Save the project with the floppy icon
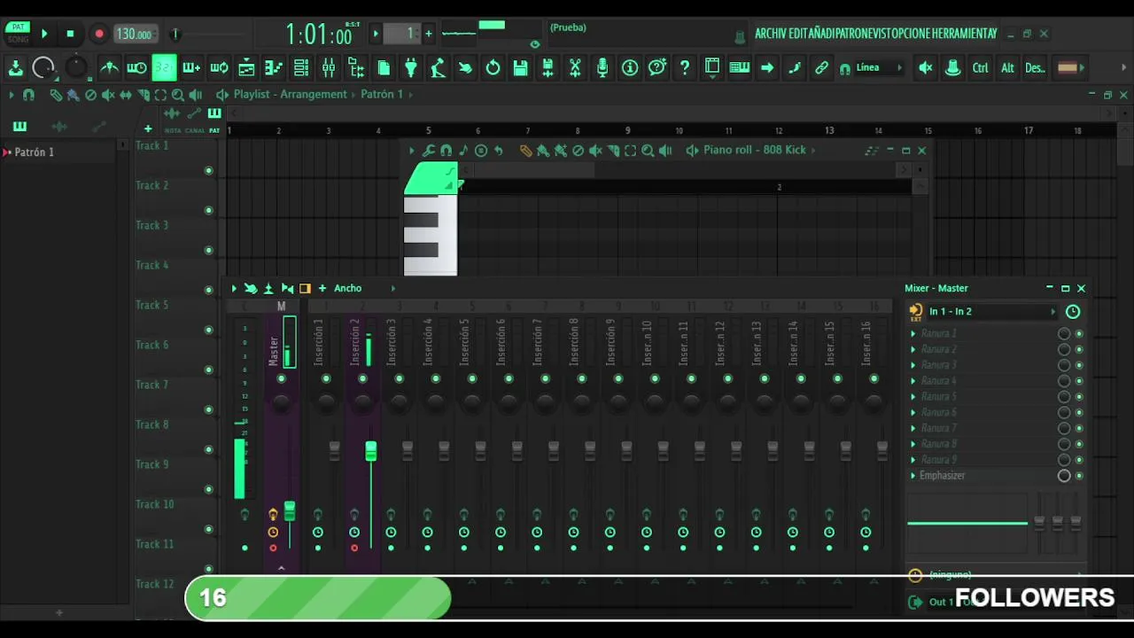Screen dimensions: 1134x638 pyautogui.click(x=520, y=67)
